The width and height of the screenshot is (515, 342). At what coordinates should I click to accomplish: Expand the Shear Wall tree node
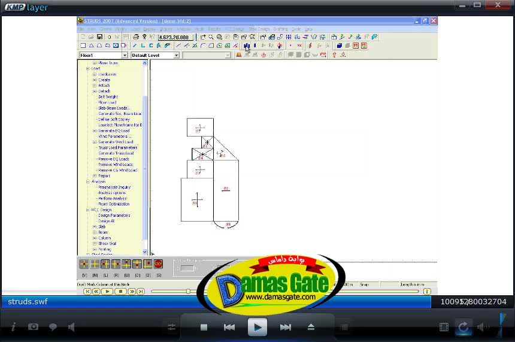[95, 243]
